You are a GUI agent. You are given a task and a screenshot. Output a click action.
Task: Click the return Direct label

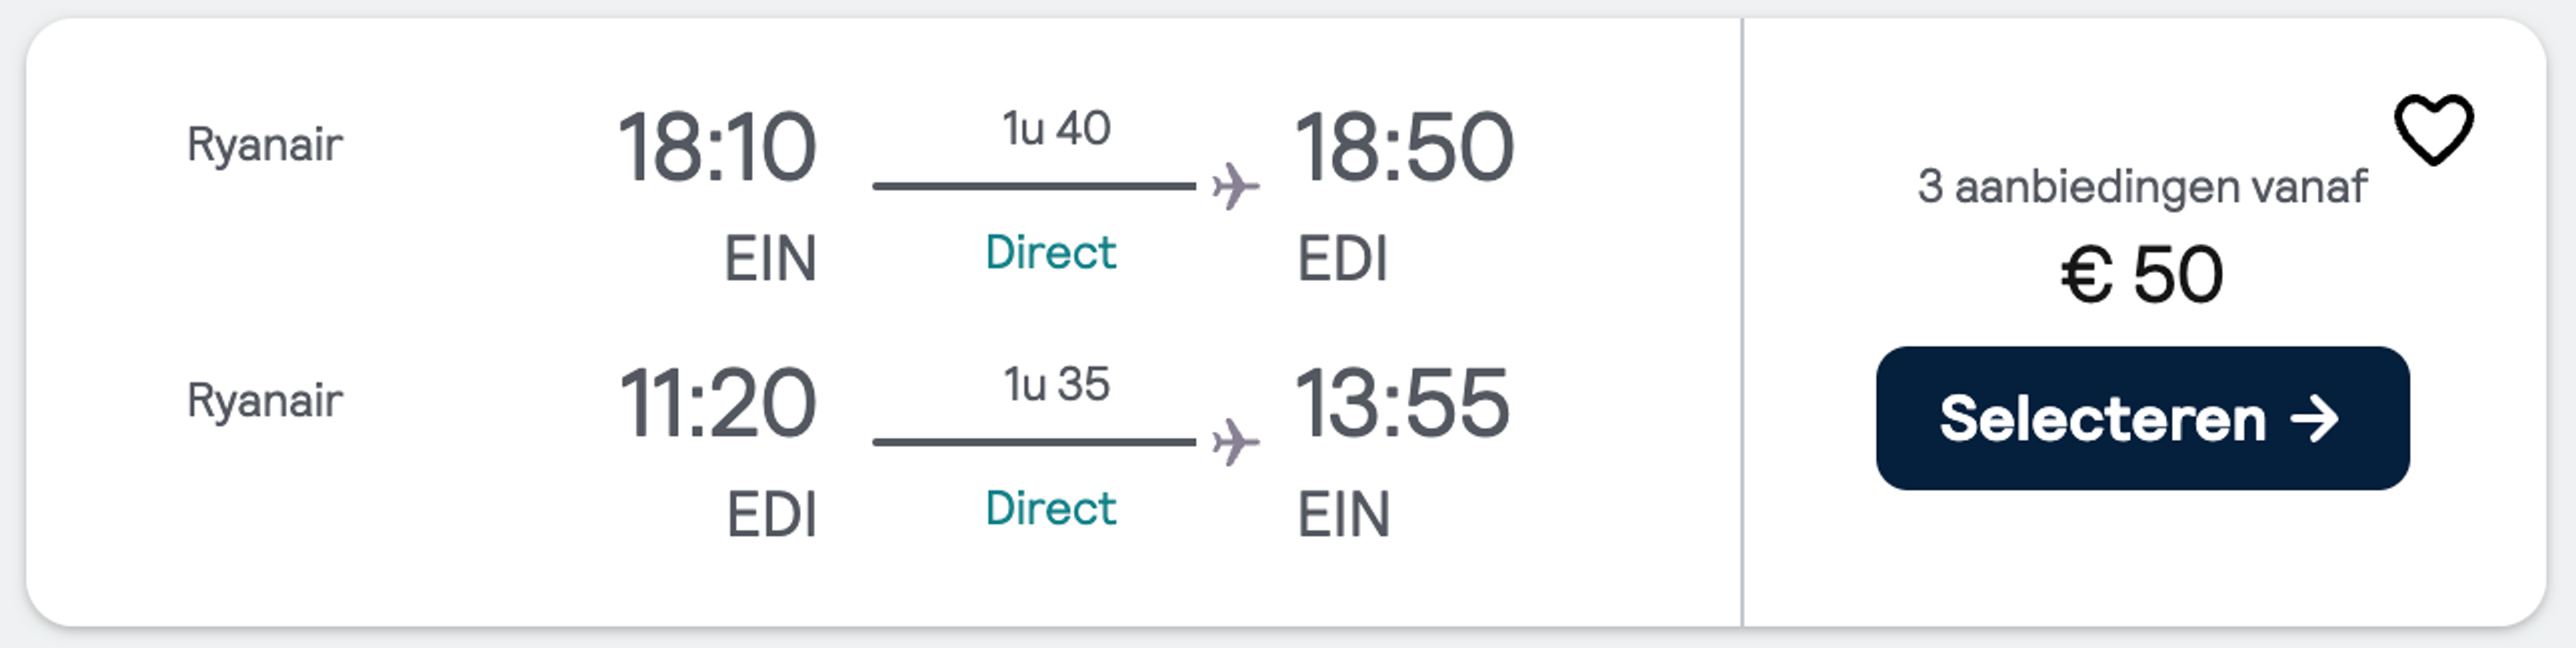[1050, 508]
